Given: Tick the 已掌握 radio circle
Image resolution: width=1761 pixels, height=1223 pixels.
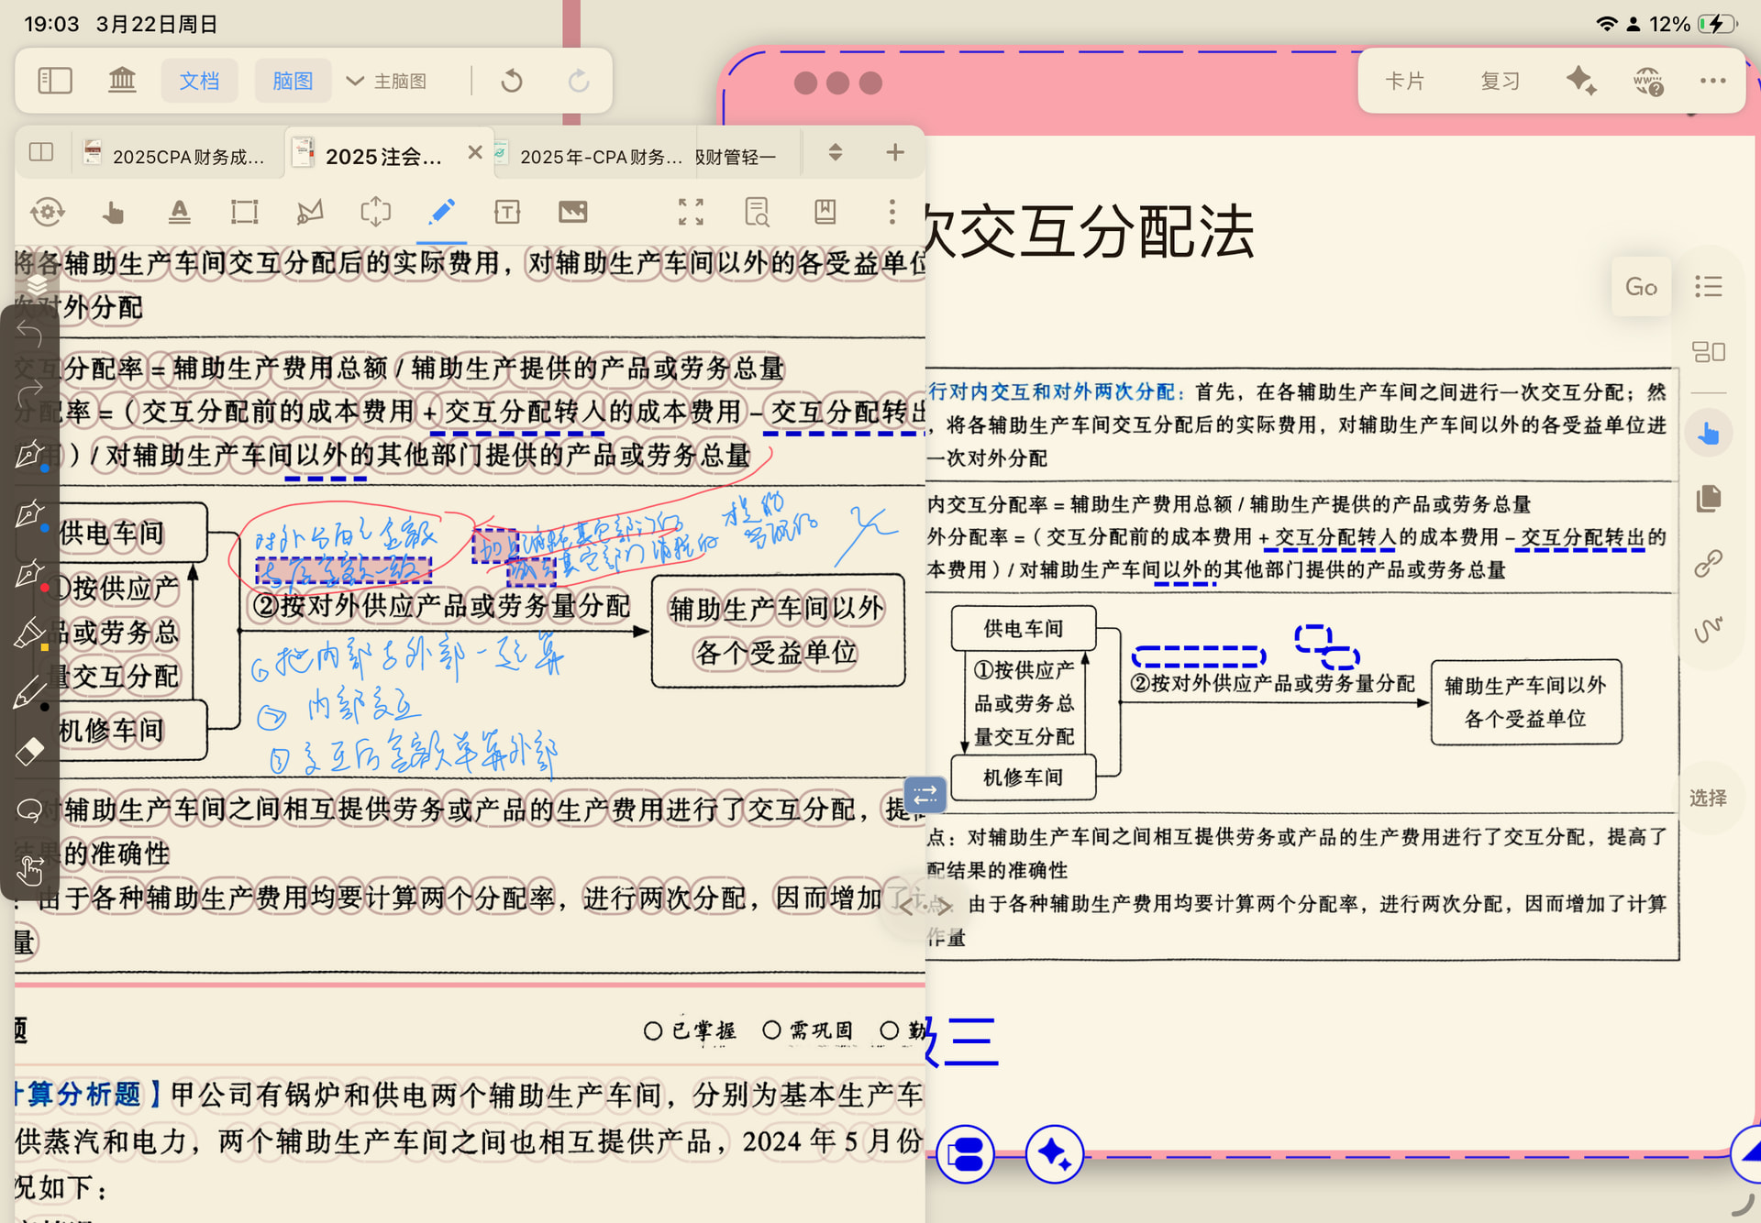Looking at the screenshot, I should coord(652,1031).
